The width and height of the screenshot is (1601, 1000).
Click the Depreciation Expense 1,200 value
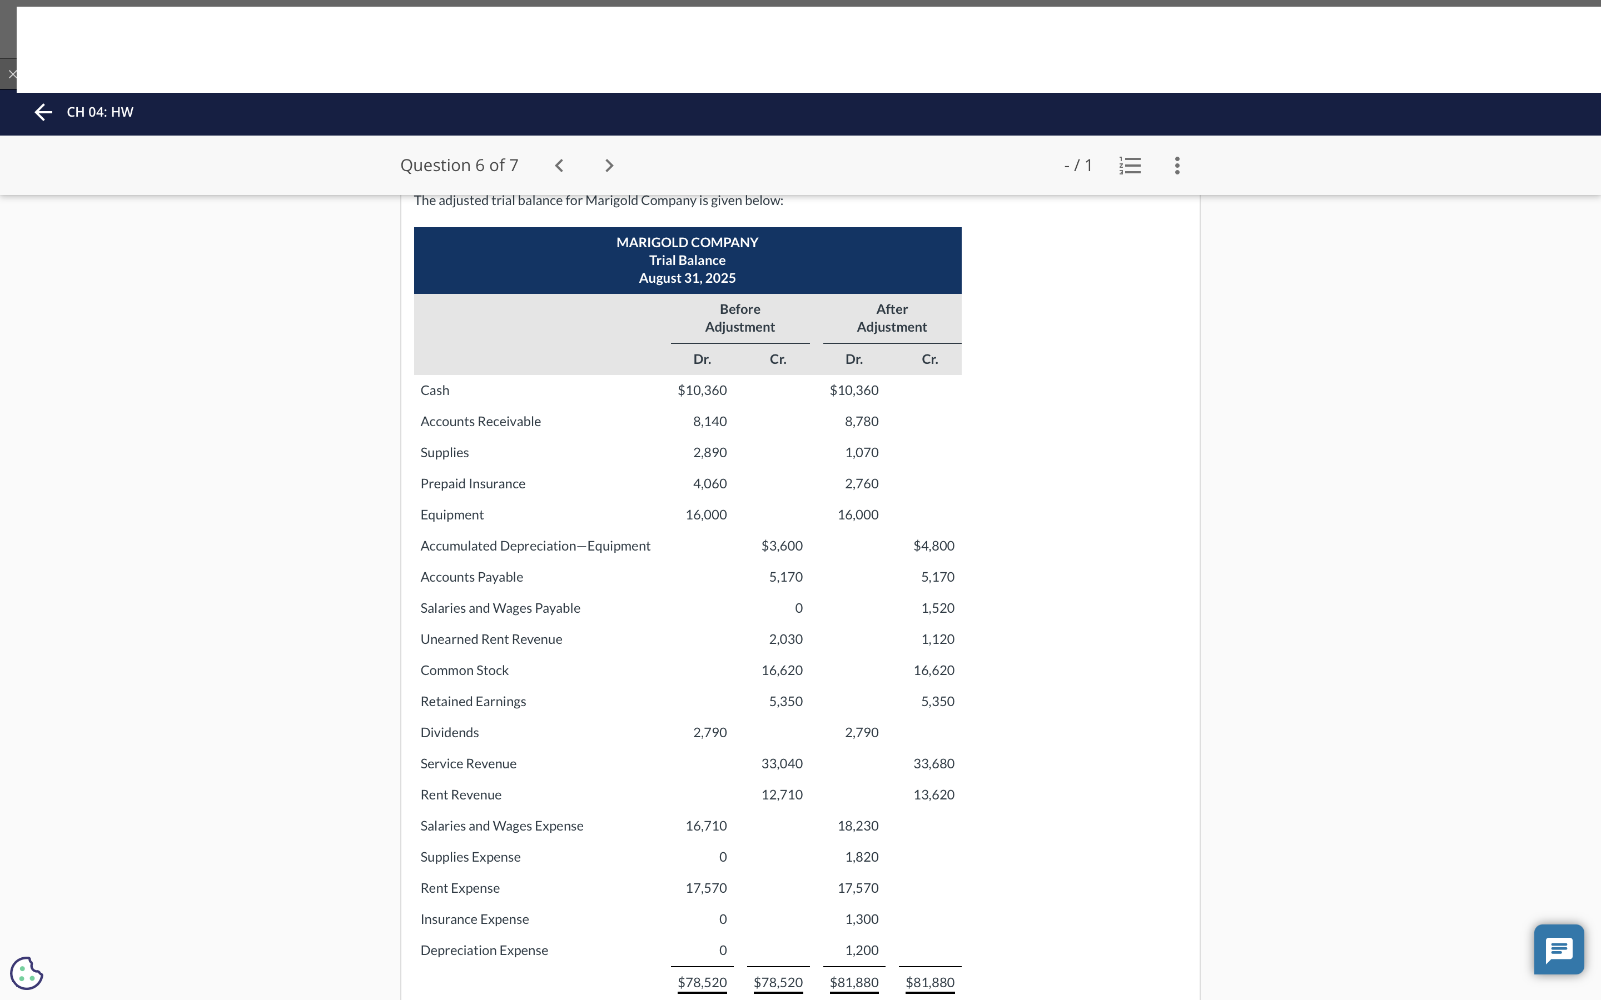pyautogui.click(x=861, y=950)
